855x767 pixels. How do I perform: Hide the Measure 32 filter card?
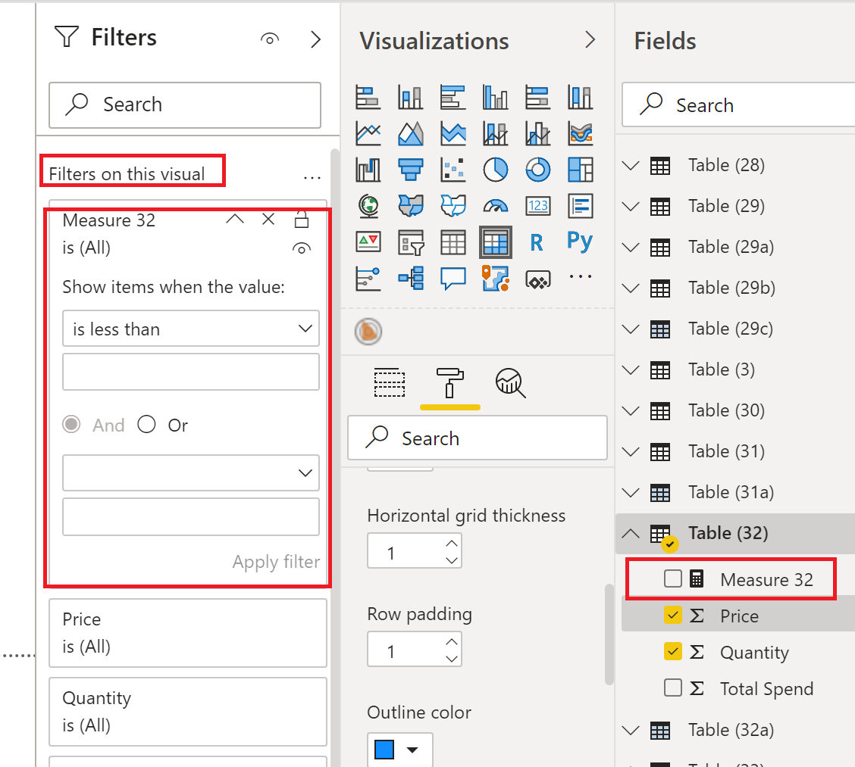[x=302, y=248]
